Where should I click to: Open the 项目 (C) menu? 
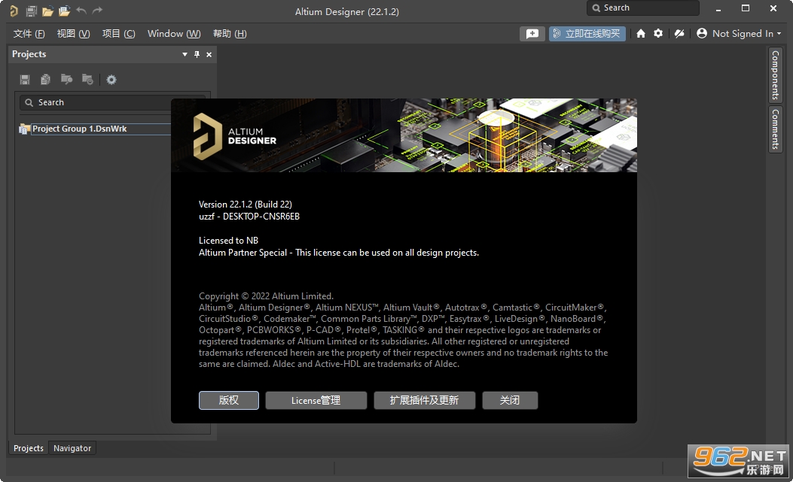click(x=118, y=34)
